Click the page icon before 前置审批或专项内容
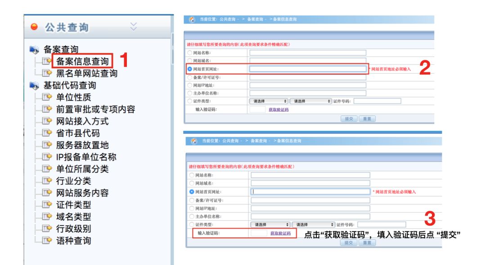 pos(47,109)
